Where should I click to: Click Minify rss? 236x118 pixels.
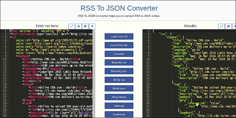[x=119, y=80]
